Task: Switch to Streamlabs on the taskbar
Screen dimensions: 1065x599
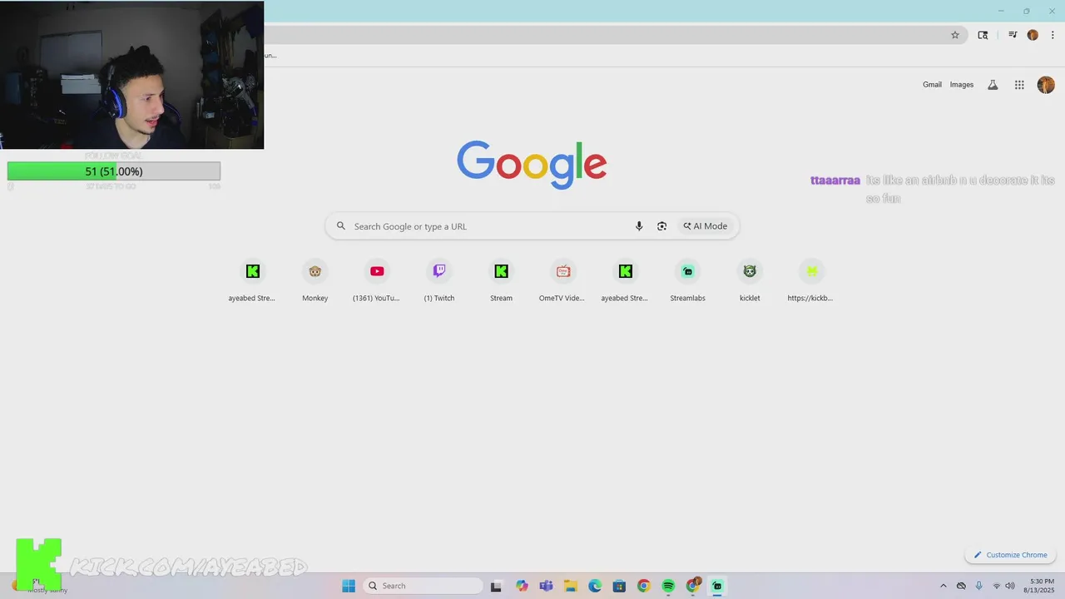Action: pos(717,586)
